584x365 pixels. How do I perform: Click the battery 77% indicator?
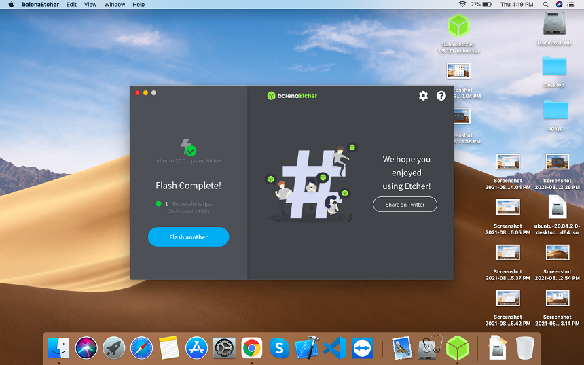[481, 5]
